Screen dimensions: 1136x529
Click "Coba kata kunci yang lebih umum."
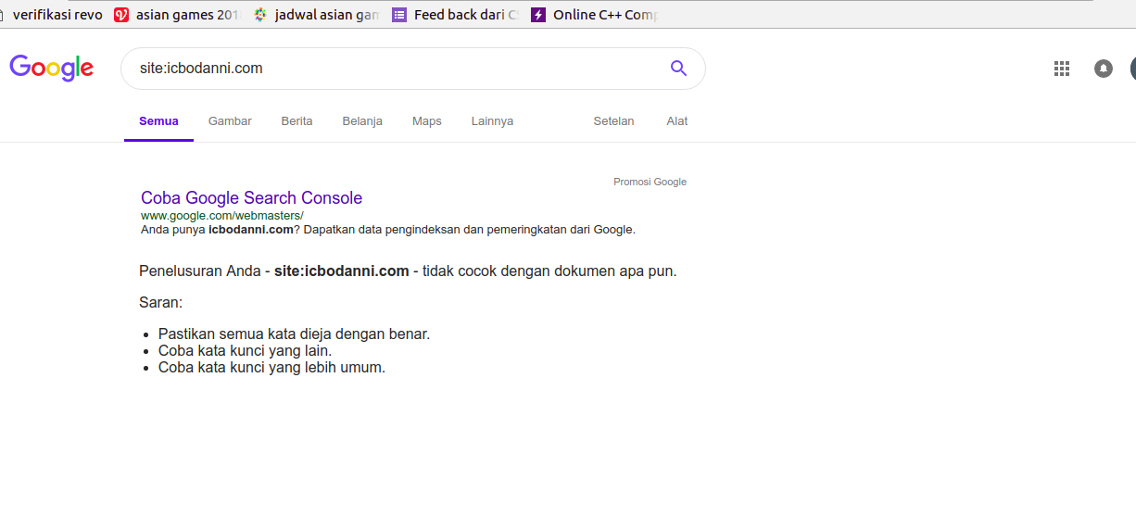tap(271, 368)
